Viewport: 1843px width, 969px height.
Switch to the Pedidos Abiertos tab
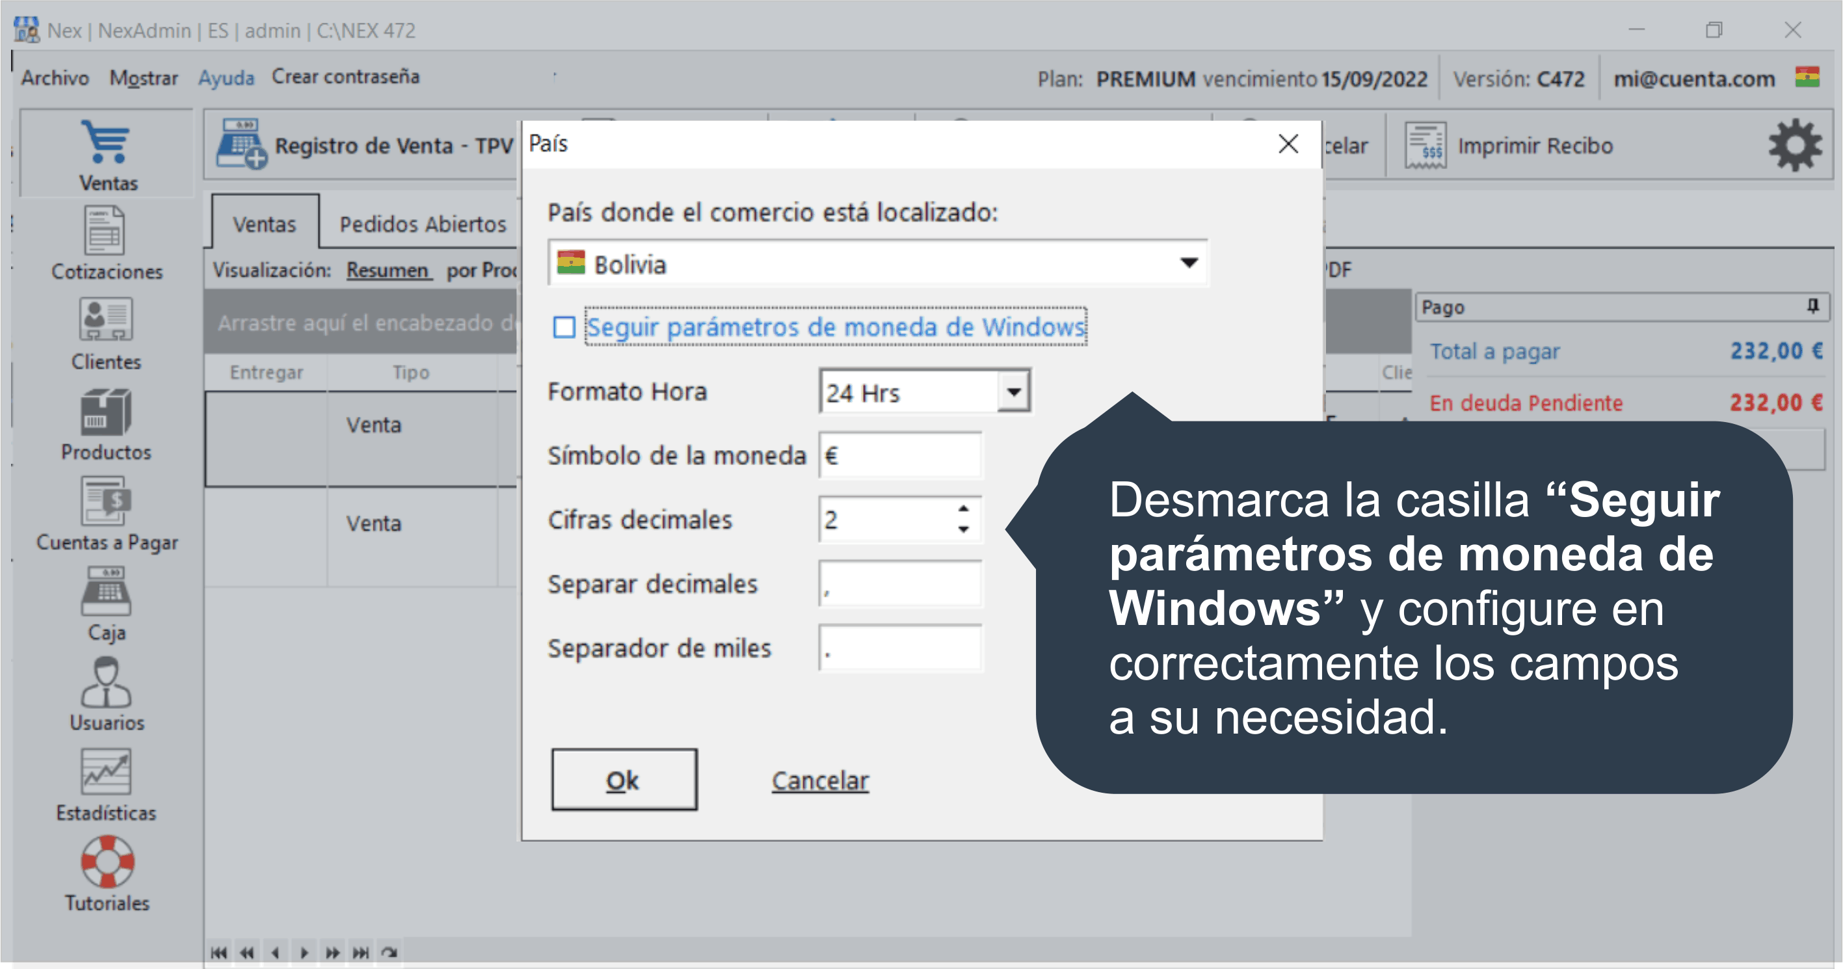tap(422, 224)
